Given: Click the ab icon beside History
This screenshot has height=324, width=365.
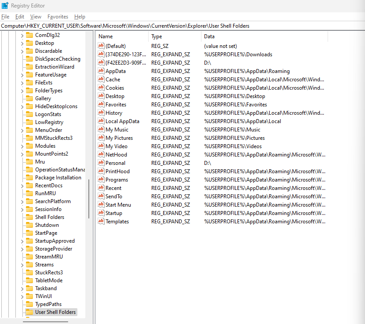Looking at the screenshot, I should [101, 113].
